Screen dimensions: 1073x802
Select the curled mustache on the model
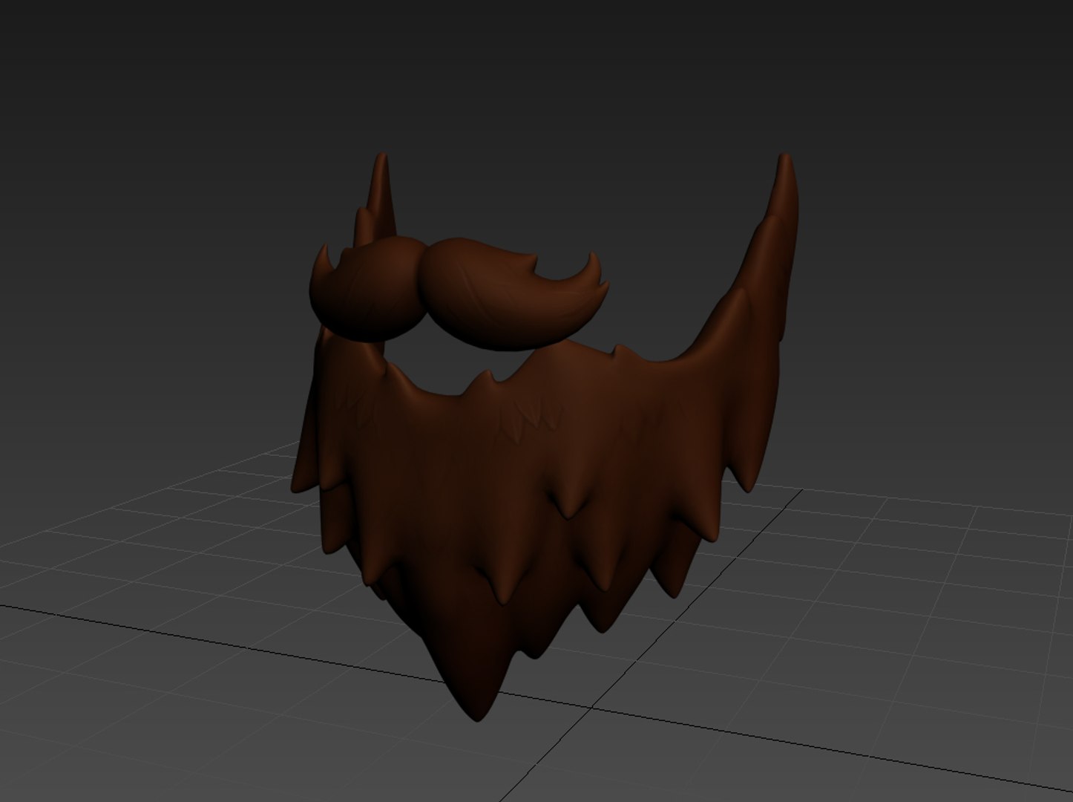[x=459, y=293]
